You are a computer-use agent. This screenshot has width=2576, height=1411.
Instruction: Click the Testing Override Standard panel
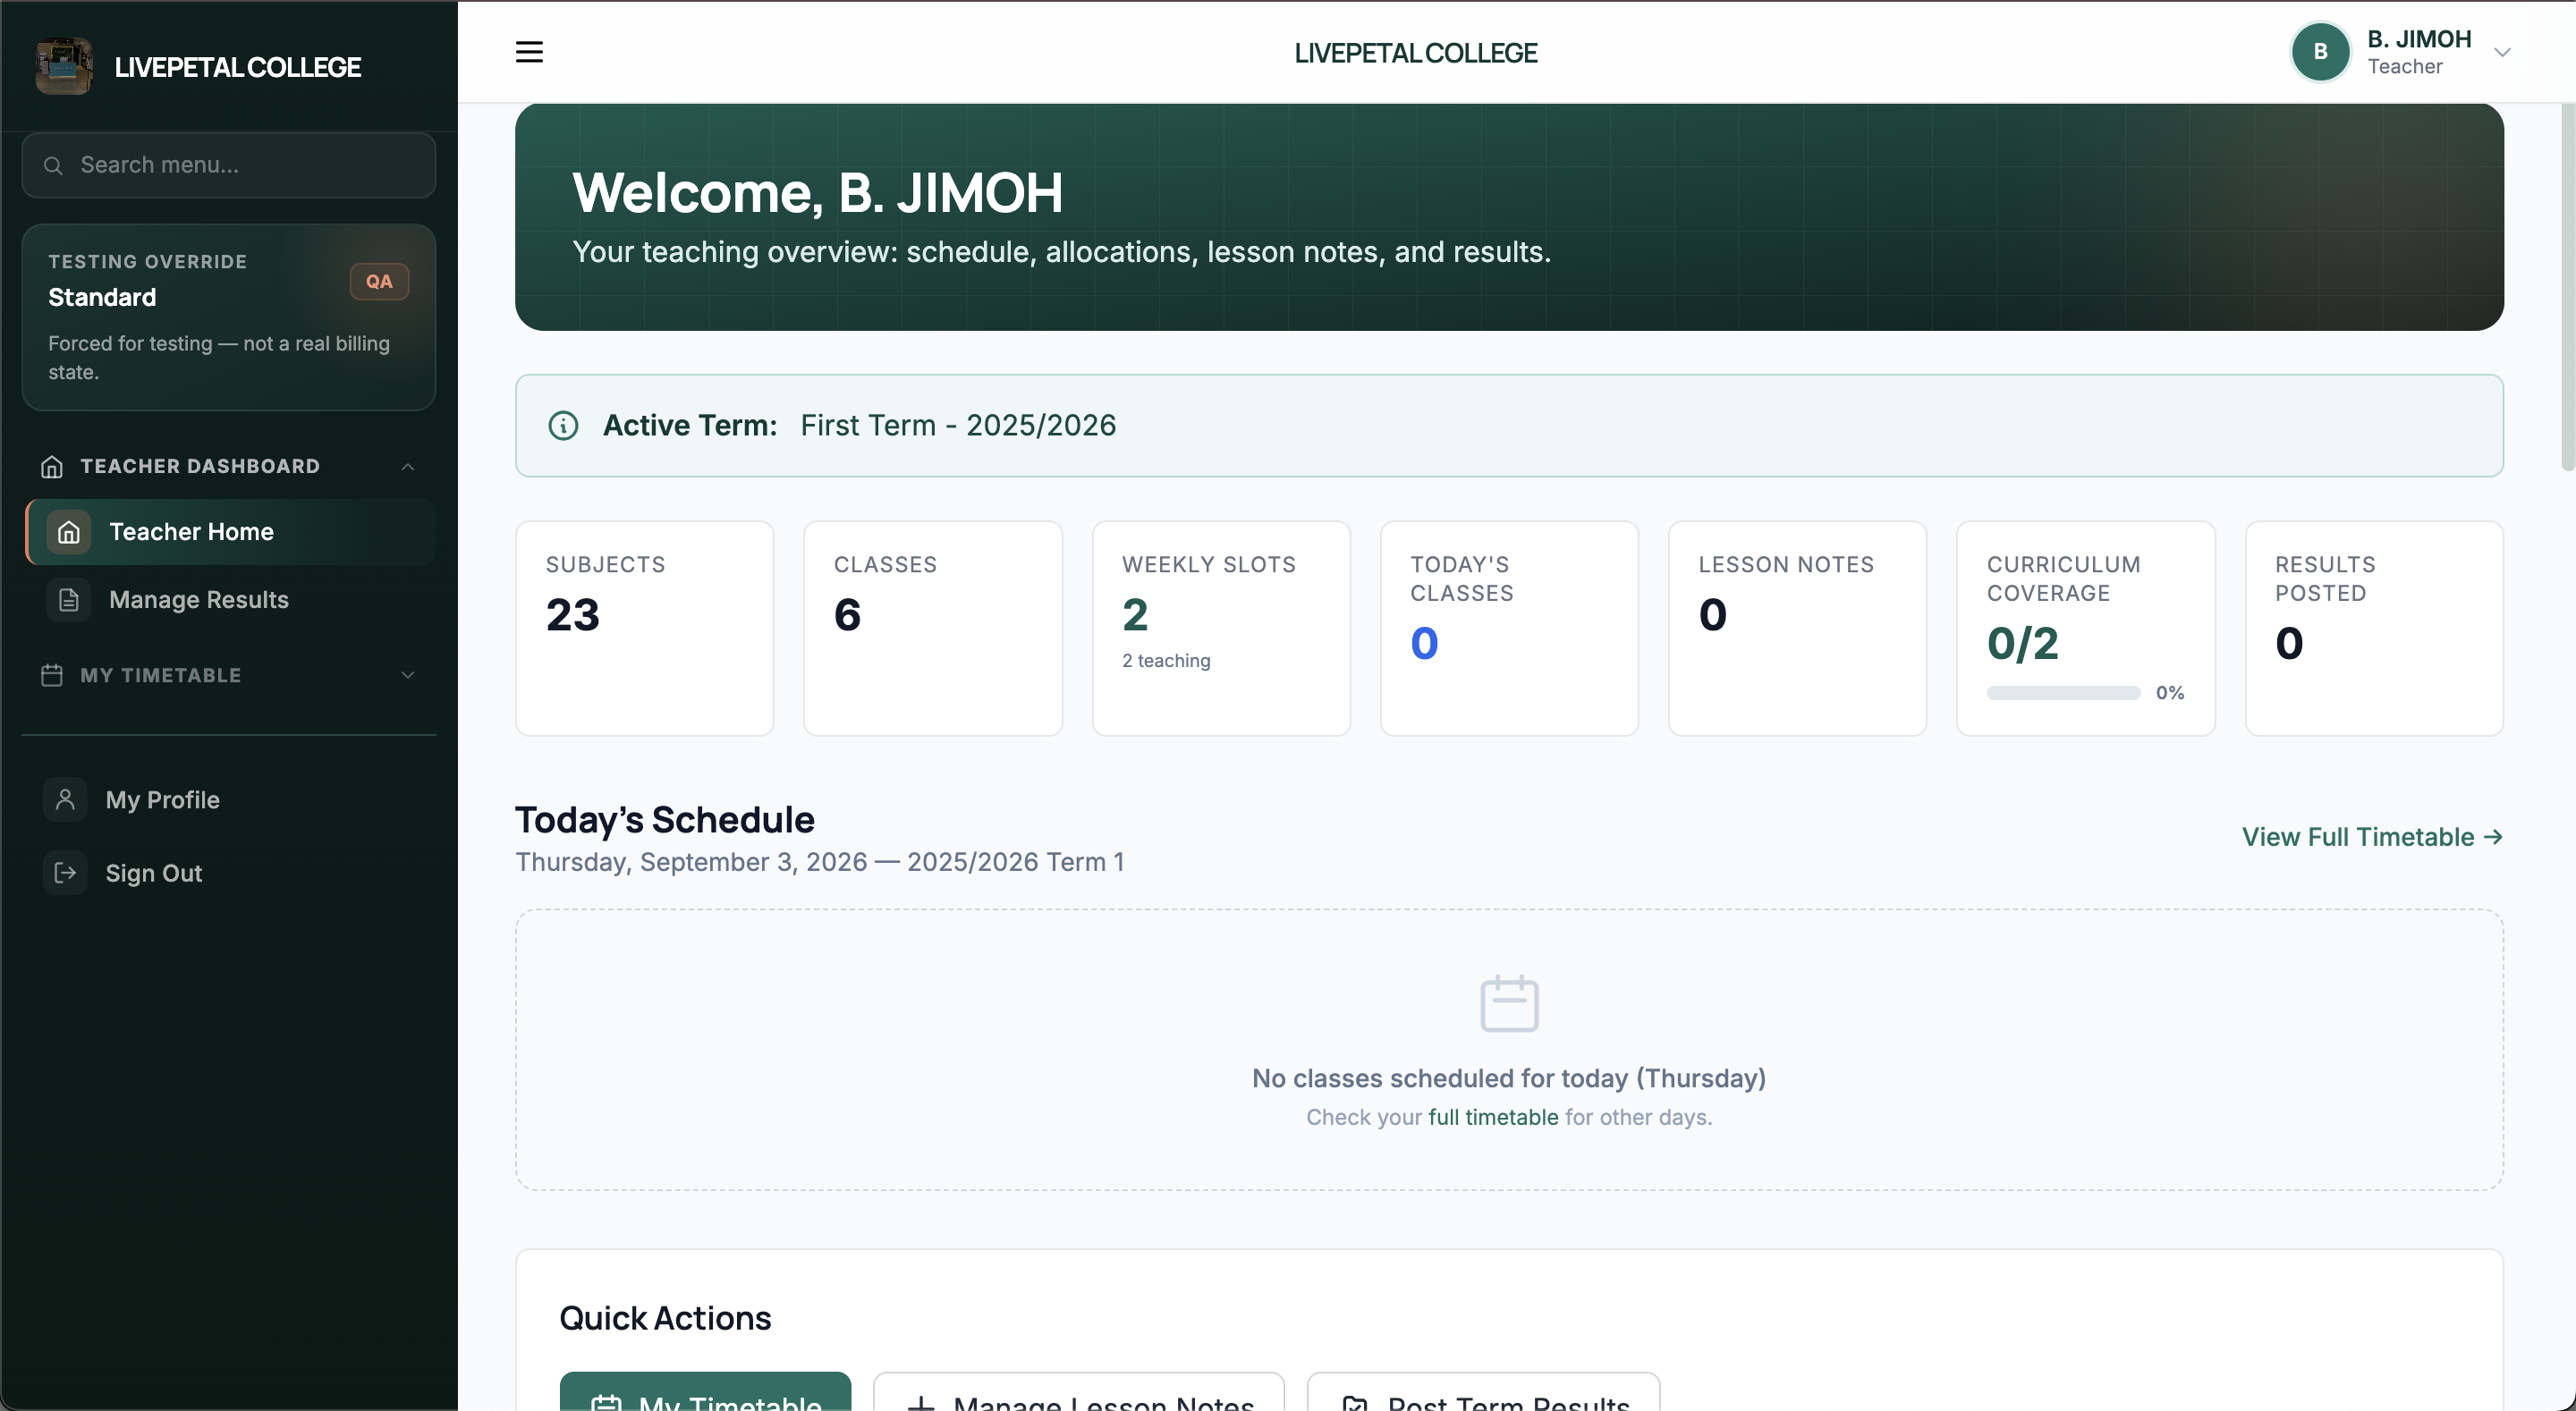[x=229, y=317]
